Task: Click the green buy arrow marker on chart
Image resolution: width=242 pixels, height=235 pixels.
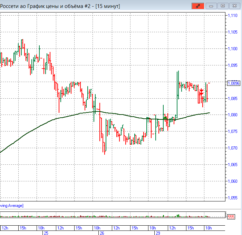Action: click(165, 118)
